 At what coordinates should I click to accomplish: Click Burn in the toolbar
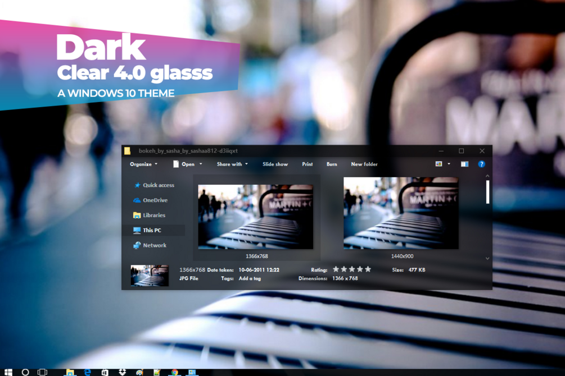(x=332, y=164)
